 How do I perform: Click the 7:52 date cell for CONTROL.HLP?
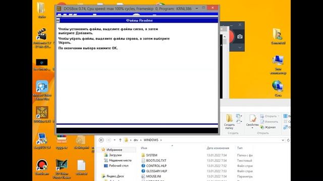point(217,165)
